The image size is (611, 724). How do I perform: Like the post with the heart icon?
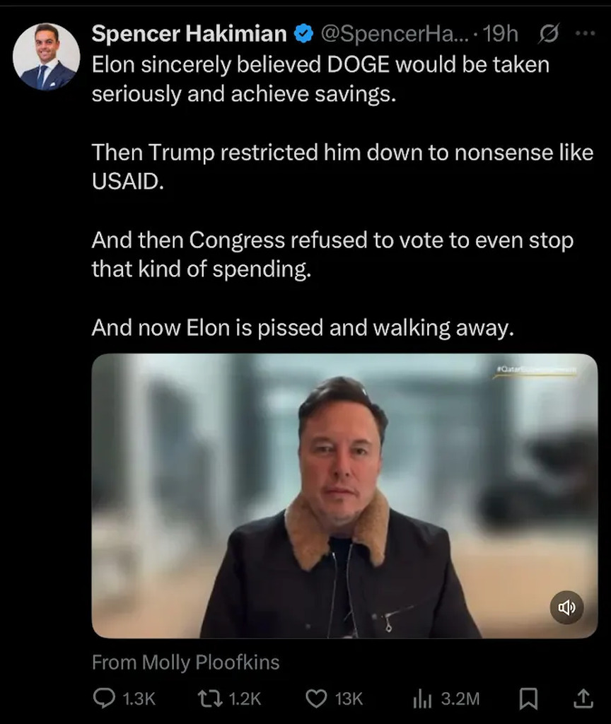[316, 699]
